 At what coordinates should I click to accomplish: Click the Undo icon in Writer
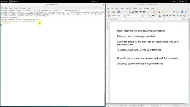click(163, 12)
